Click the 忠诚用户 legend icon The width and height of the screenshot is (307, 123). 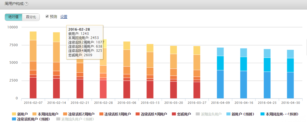(x=174, y=114)
